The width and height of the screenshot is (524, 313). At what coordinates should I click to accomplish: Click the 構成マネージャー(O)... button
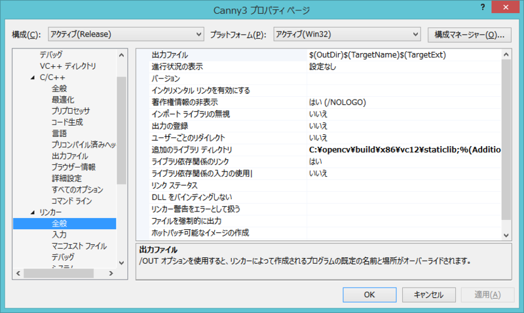coord(469,35)
